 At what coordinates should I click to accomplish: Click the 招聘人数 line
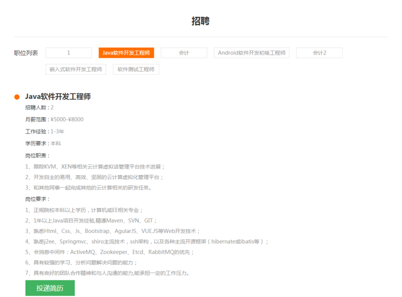pos(39,108)
